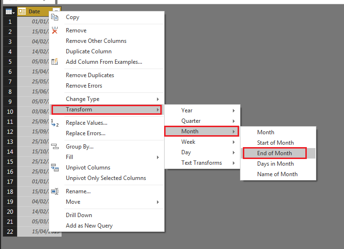
Task: Click the Rename icon
Action: pyautogui.click(x=54, y=191)
